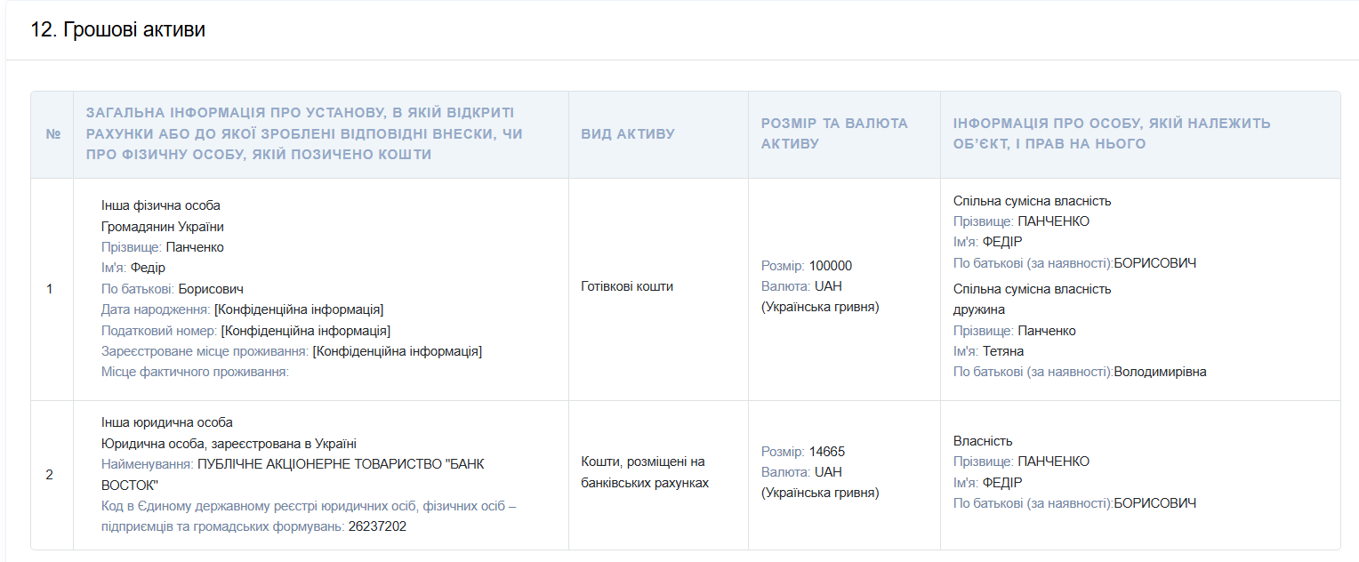Click row number 1 in the table
Screen dimensions: 1359x562
coord(50,289)
